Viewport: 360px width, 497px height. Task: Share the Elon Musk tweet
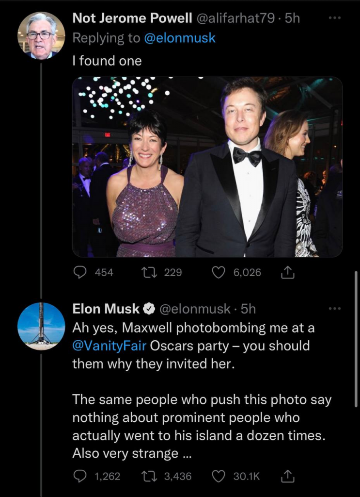pyautogui.click(x=288, y=477)
